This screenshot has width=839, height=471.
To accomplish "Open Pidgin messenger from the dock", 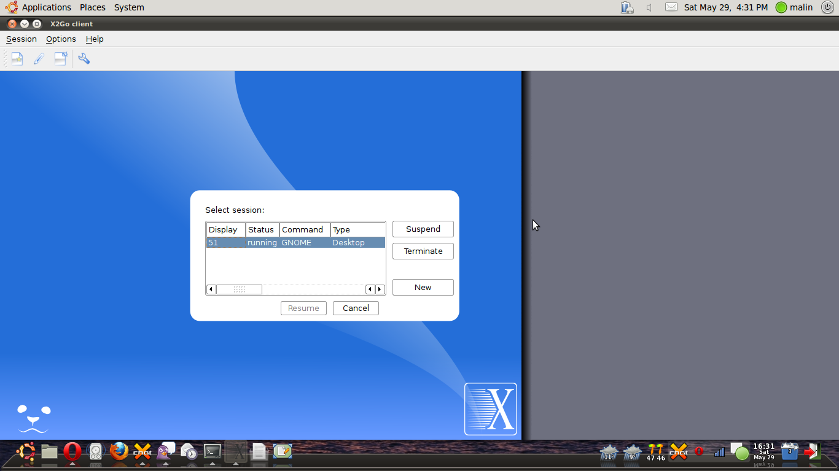I will [165, 452].
